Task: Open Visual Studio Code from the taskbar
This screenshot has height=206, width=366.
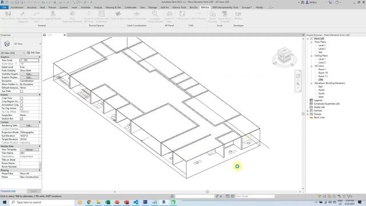Action: point(136,202)
